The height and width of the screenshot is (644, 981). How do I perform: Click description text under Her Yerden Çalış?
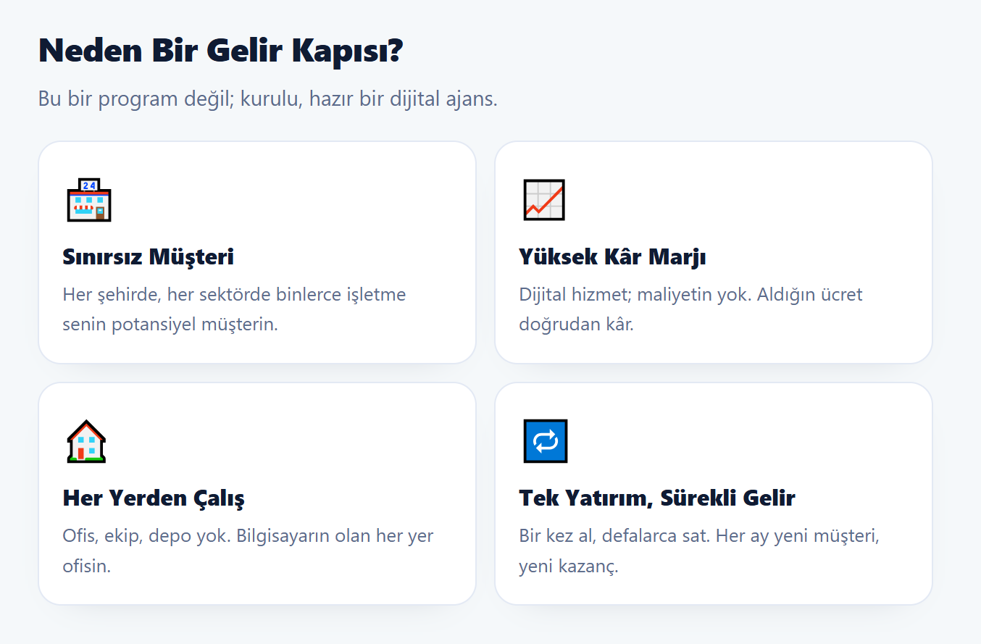249,551
